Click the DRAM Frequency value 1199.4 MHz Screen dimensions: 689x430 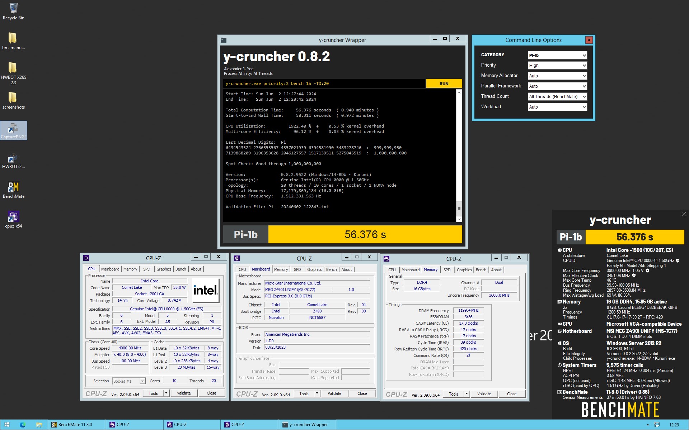tap(468, 311)
